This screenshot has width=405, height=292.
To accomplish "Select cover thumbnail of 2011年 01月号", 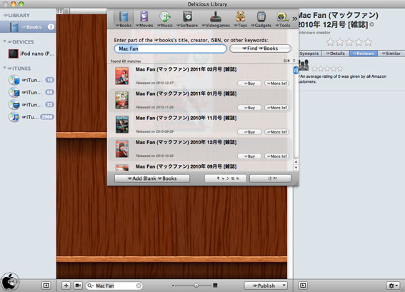I will tap(122, 100).
